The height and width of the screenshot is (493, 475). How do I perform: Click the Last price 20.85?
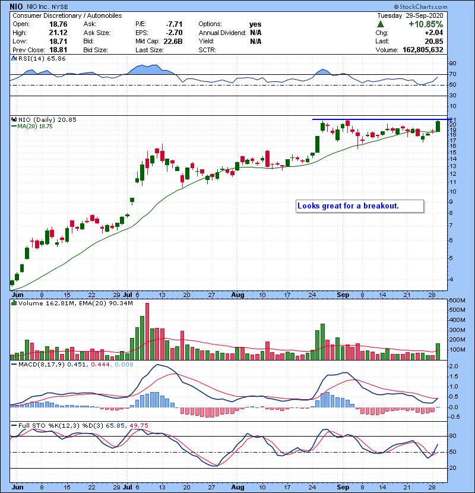tap(434, 41)
